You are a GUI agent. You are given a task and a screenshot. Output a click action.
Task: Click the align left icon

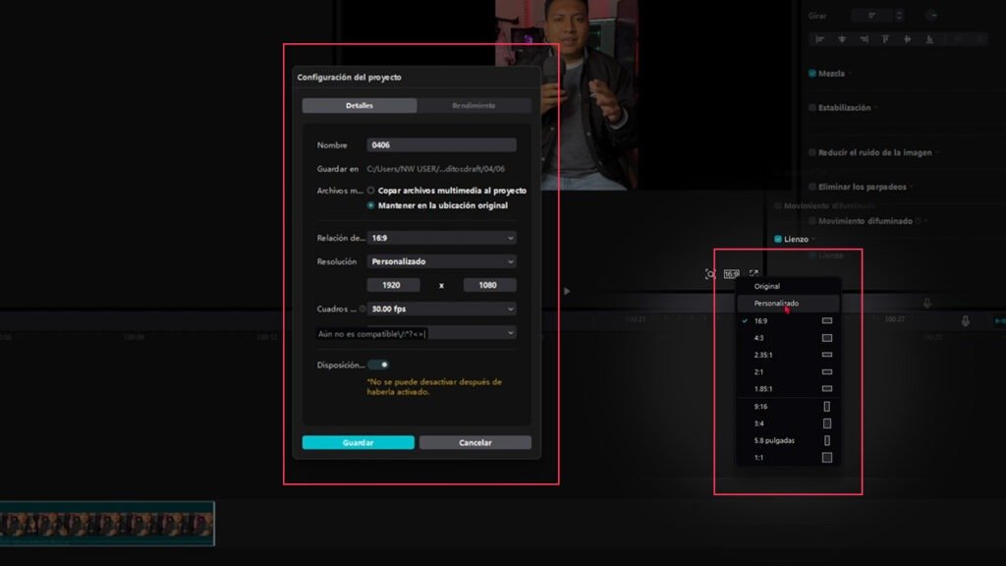(819, 39)
